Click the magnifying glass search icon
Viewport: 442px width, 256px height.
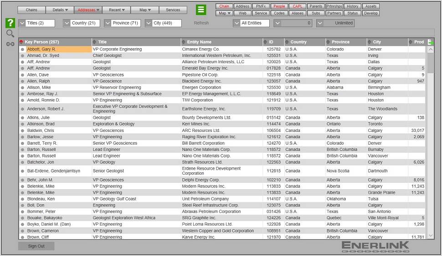coord(10,34)
